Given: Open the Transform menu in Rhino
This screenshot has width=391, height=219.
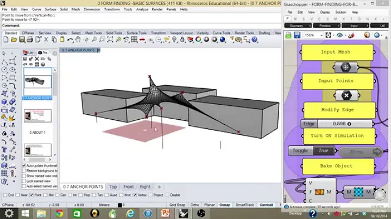Looking at the screenshot, I should (x=112, y=9).
